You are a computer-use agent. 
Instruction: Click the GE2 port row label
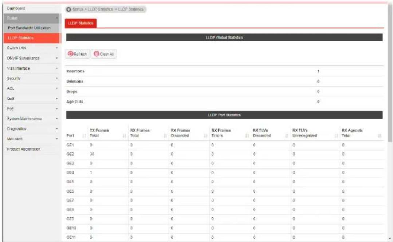70,154
